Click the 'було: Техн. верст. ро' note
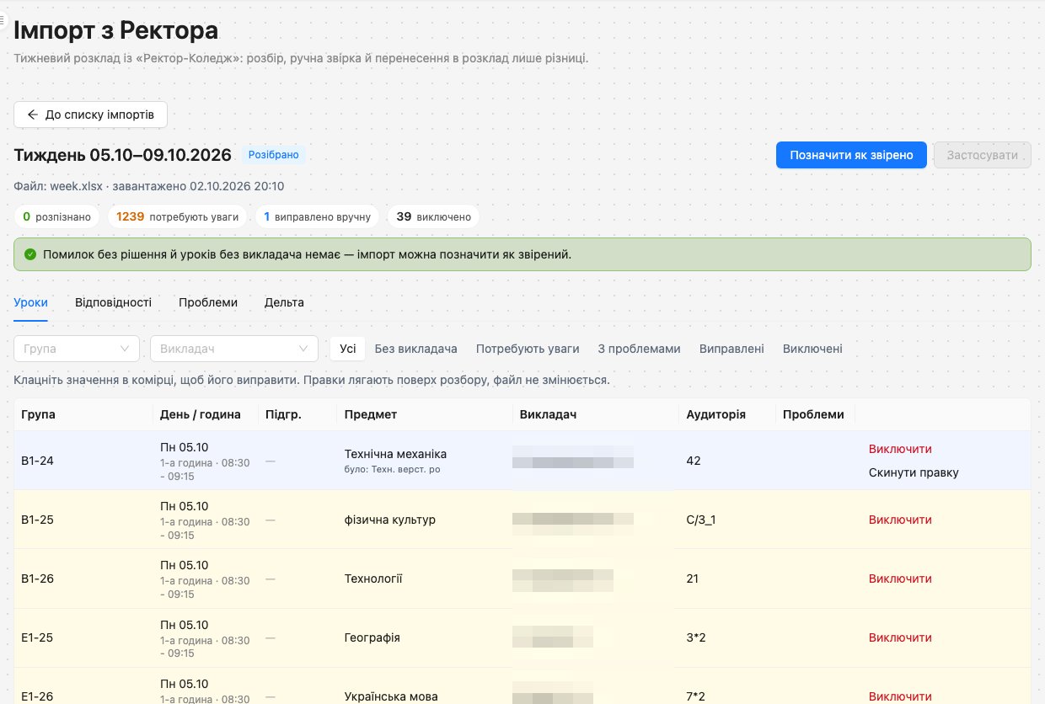 tap(393, 469)
